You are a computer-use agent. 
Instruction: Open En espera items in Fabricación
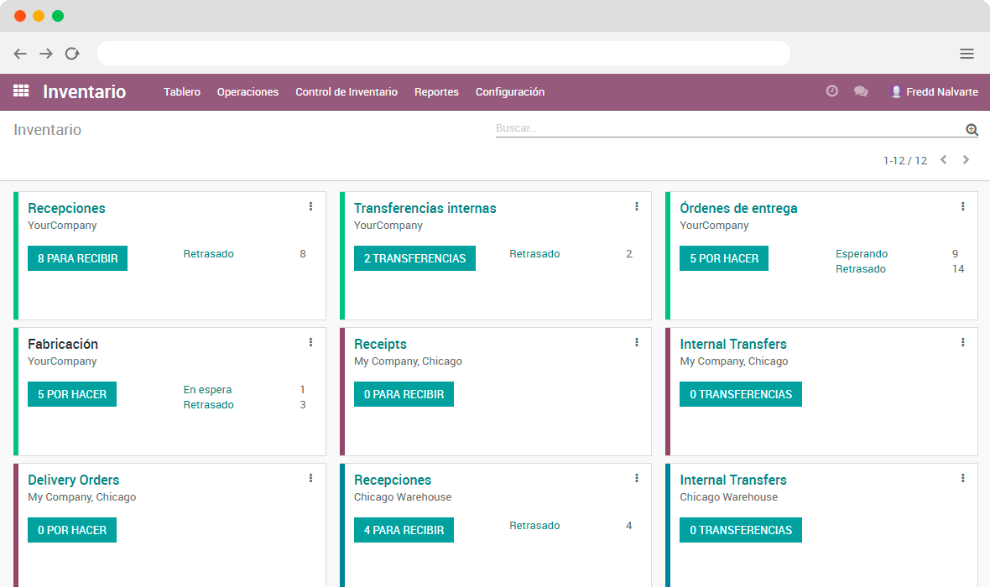coord(208,389)
